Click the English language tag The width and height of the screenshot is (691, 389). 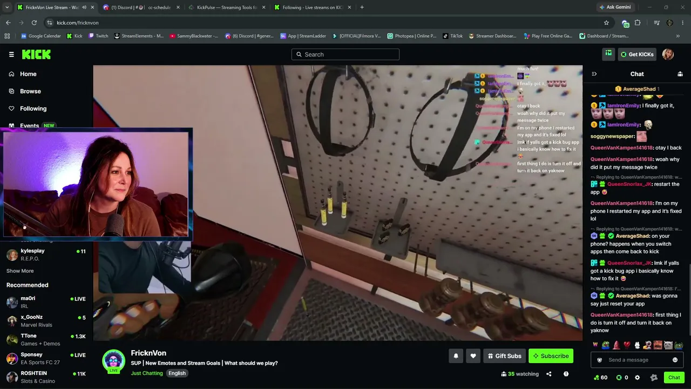coord(177,373)
